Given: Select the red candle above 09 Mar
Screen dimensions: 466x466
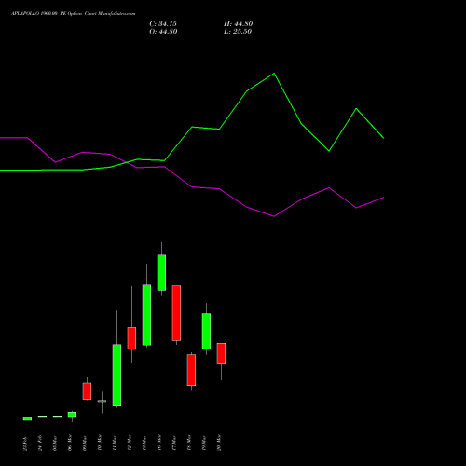Looking at the screenshot, I should pyautogui.click(x=87, y=391).
